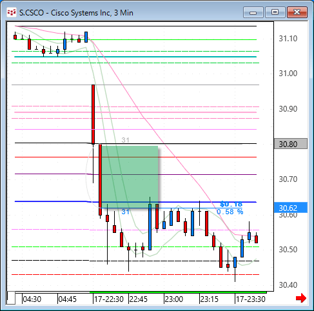Click the 17-22:30 time axis label
The image size is (314, 311).
pos(109,299)
